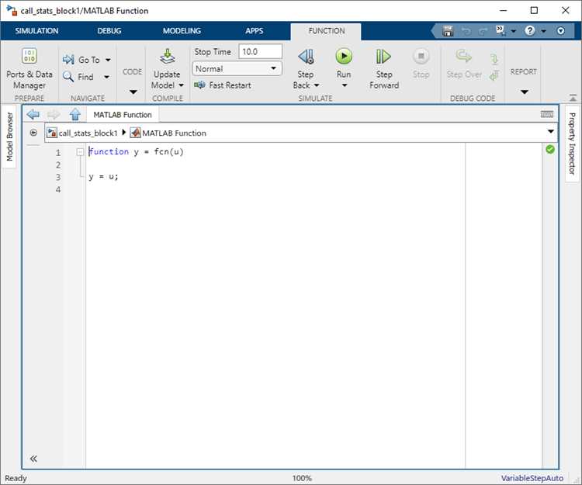Click the green Run button

(x=344, y=57)
